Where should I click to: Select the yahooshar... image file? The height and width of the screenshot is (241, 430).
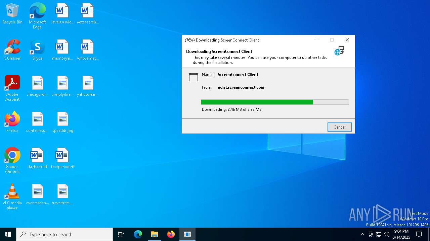click(88, 86)
